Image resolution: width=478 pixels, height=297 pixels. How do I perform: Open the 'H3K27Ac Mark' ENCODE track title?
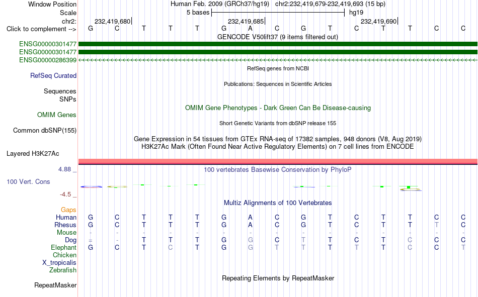[278, 147]
